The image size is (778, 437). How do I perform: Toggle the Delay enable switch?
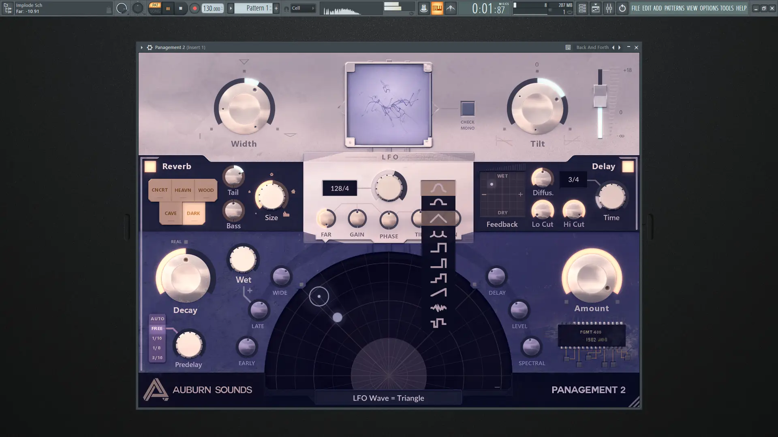click(628, 167)
